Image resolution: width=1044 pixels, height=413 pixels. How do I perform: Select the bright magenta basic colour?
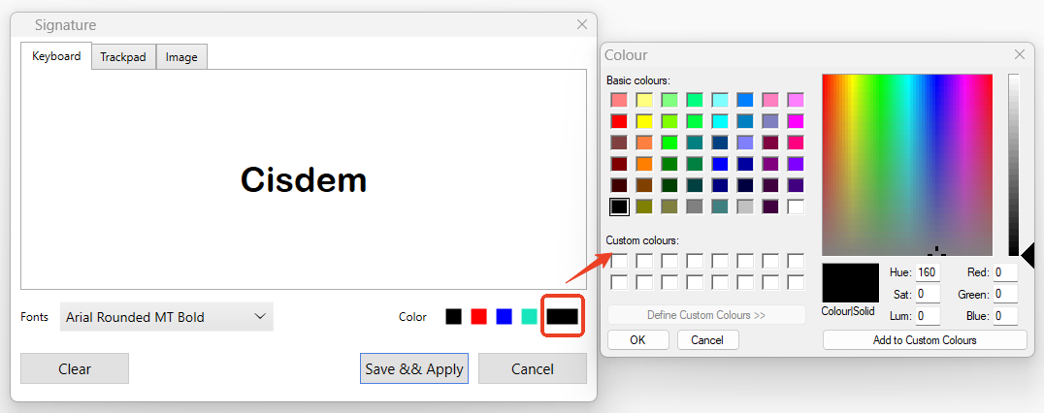coord(796,121)
